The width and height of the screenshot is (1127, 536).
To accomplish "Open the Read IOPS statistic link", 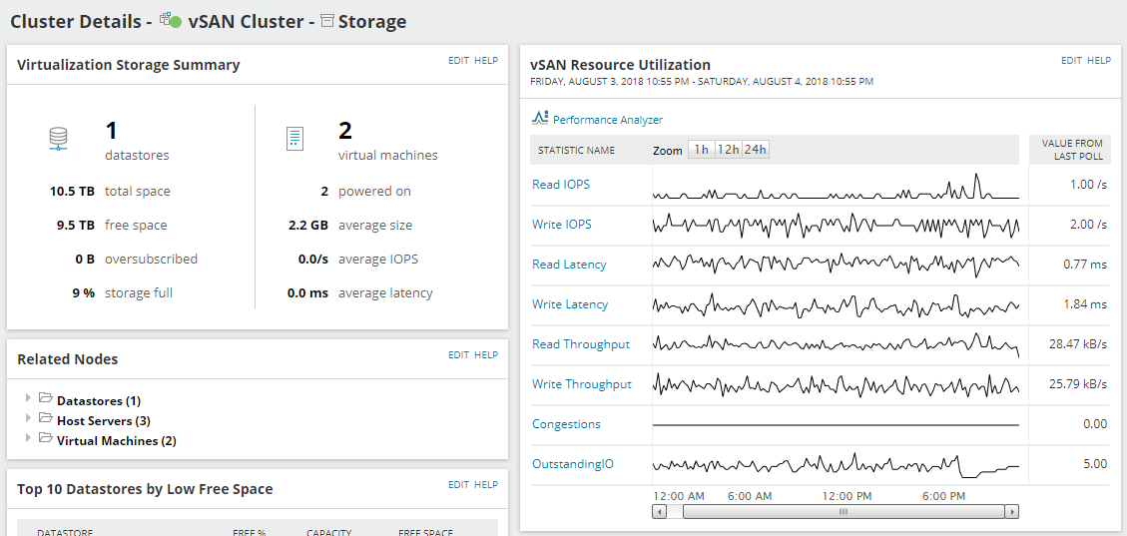I will point(562,185).
